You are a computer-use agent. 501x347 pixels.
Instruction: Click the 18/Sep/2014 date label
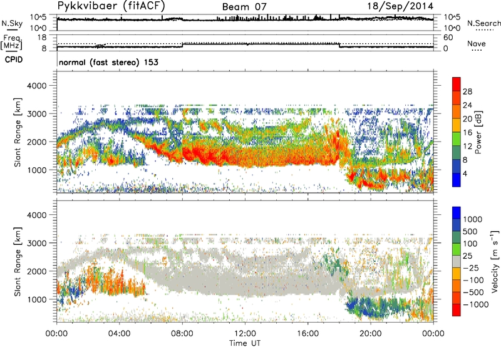[x=400, y=6]
